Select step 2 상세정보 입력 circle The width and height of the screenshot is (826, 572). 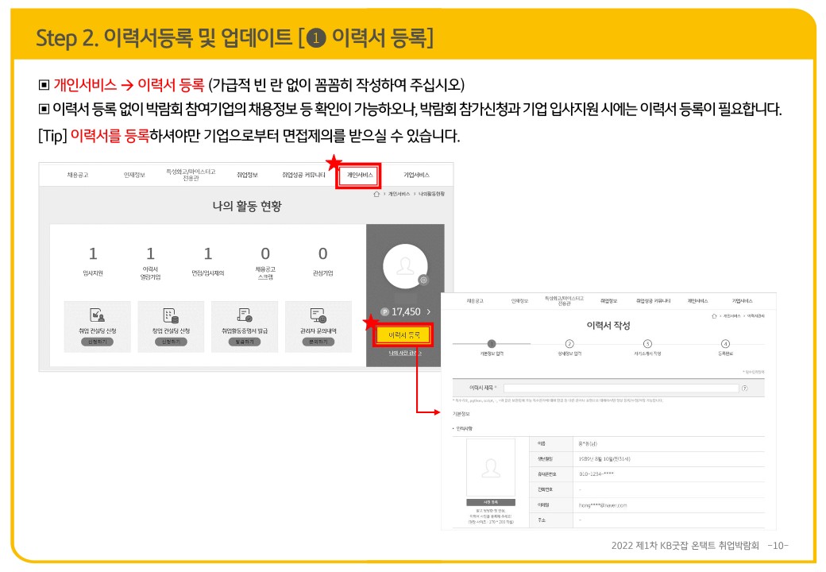point(569,343)
